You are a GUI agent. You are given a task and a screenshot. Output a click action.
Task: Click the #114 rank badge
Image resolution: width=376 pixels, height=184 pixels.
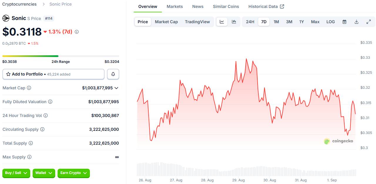click(x=49, y=18)
